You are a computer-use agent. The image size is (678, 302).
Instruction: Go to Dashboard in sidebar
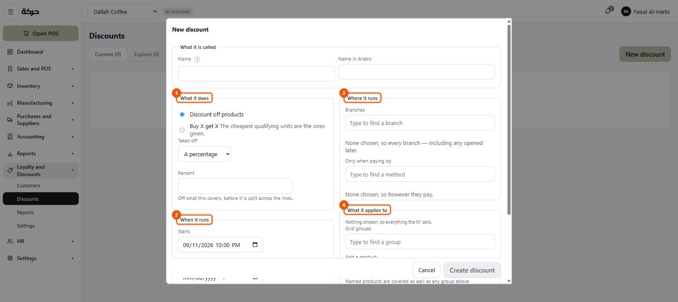(x=41, y=52)
